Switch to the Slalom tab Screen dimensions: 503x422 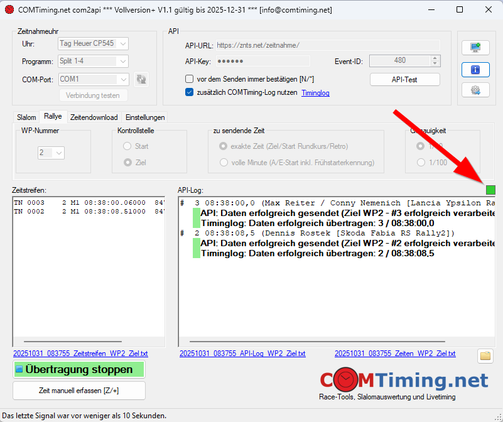click(x=26, y=117)
